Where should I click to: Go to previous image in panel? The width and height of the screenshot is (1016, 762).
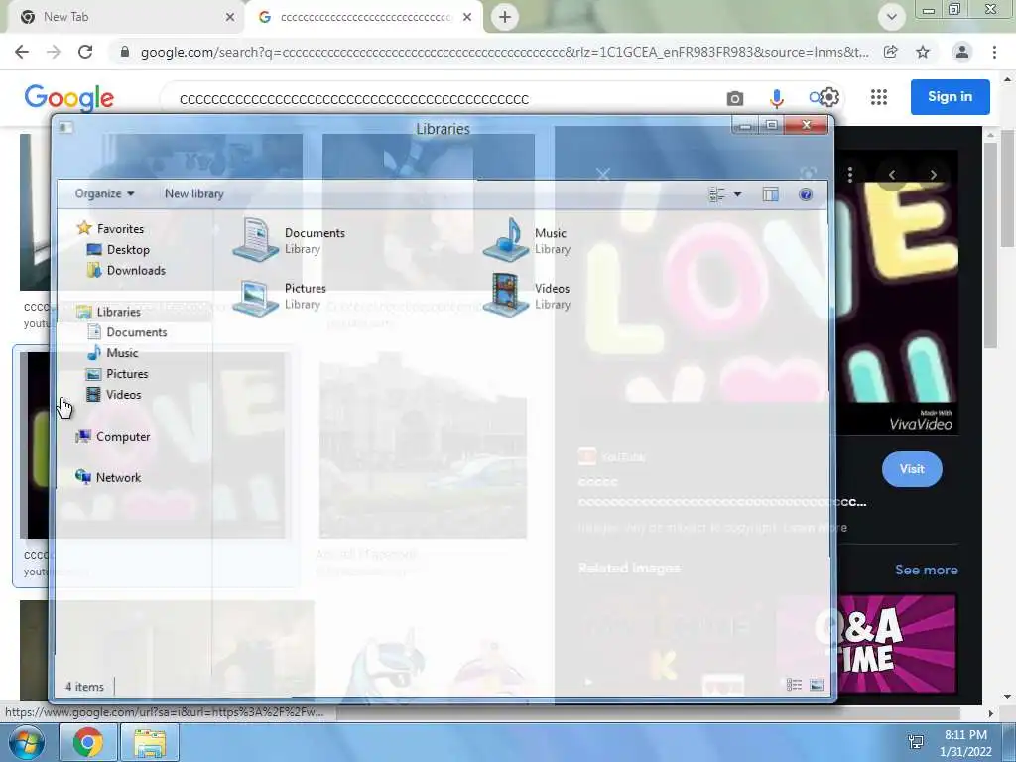coord(892,175)
